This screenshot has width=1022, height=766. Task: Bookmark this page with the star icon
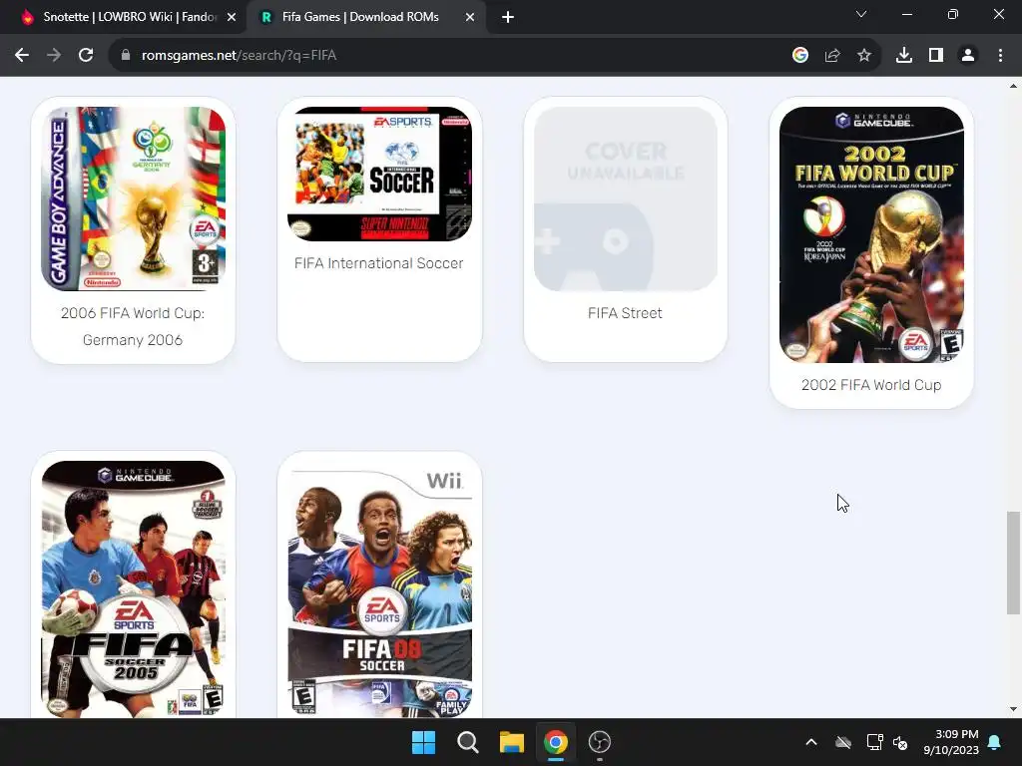[864, 56]
